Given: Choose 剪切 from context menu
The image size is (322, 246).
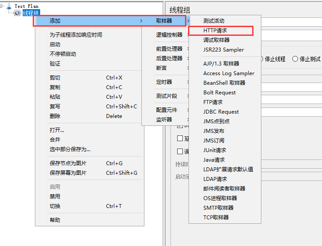Looking at the screenshot, I should coord(89,78).
